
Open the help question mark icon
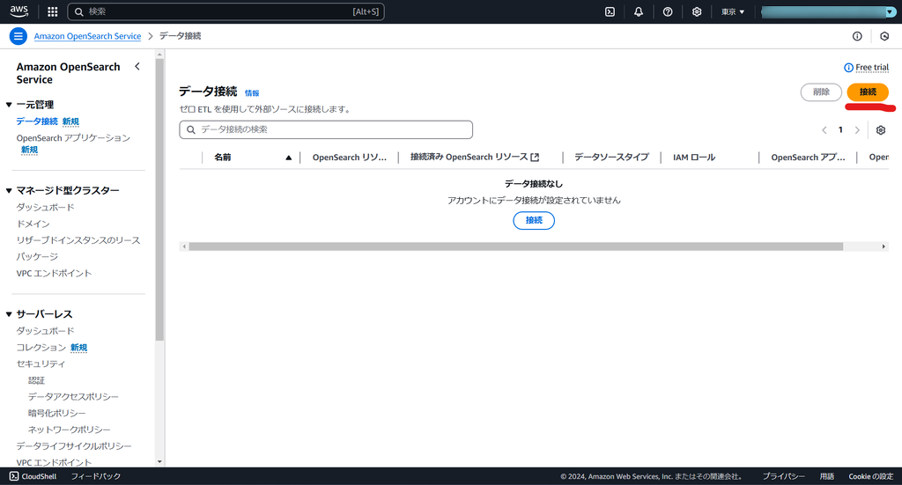pyautogui.click(x=668, y=11)
